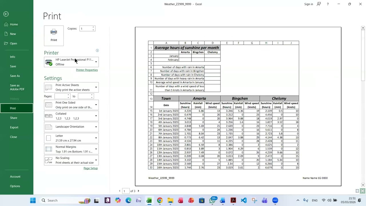Click the Pages from field
Image resolution: width=366 pixels, height=206 pixels.
60,96
